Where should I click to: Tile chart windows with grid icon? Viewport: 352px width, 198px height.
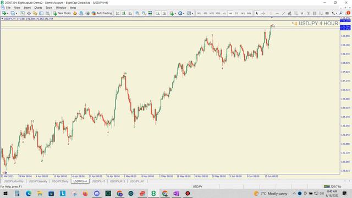point(150,13)
